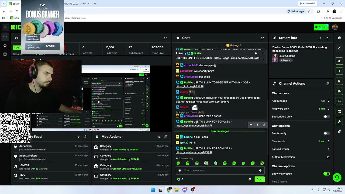Disable Show view count
Screen dimensions: 345x194
tap(326, 174)
